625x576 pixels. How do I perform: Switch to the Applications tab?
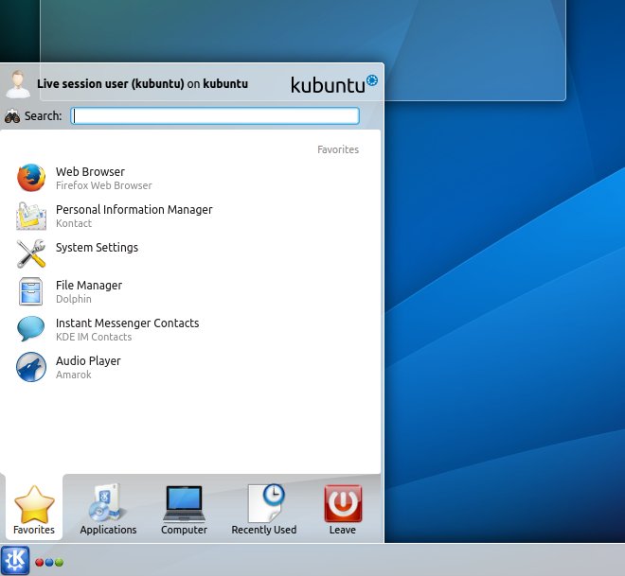(x=108, y=510)
